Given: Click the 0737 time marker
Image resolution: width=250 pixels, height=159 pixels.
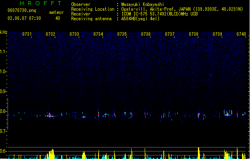Looking at the screenshot, I should [x=170, y=34].
